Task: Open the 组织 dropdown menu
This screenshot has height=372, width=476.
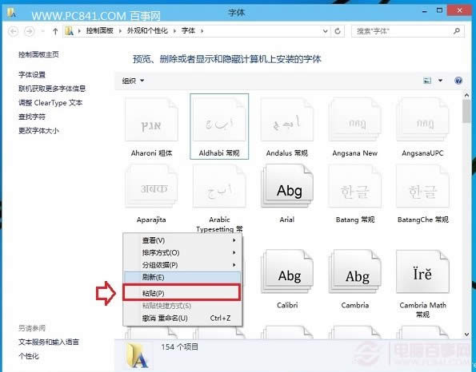Action: (133, 81)
